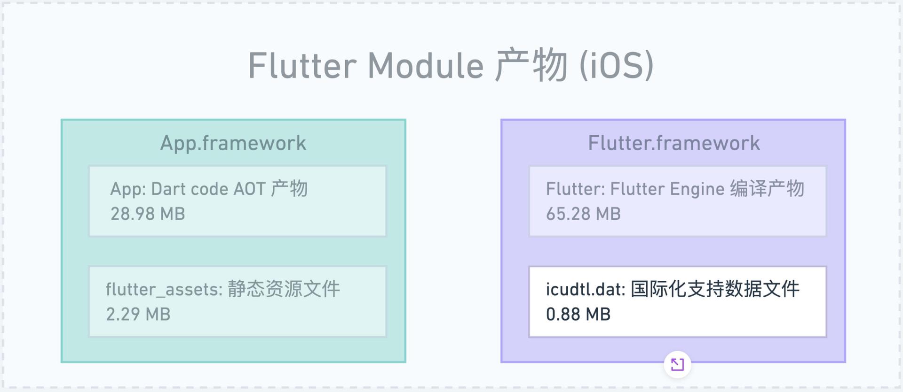Select the 'icudtl.dat: 国际化支持数据文件' text
903x392 pixels.
tap(673, 289)
